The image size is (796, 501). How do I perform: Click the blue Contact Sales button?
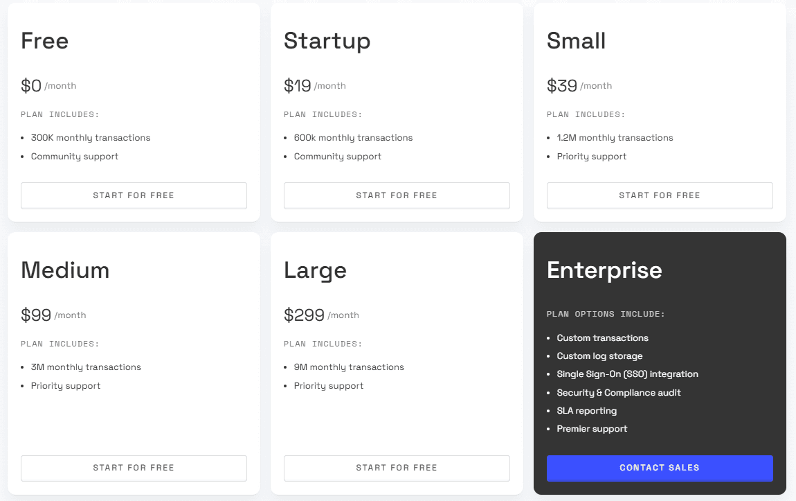pyautogui.click(x=660, y=468)
